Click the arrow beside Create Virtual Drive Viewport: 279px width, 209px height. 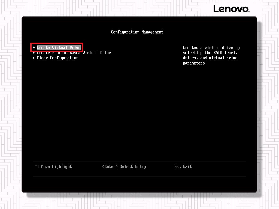pyautogui.click(x=34, y=48)
